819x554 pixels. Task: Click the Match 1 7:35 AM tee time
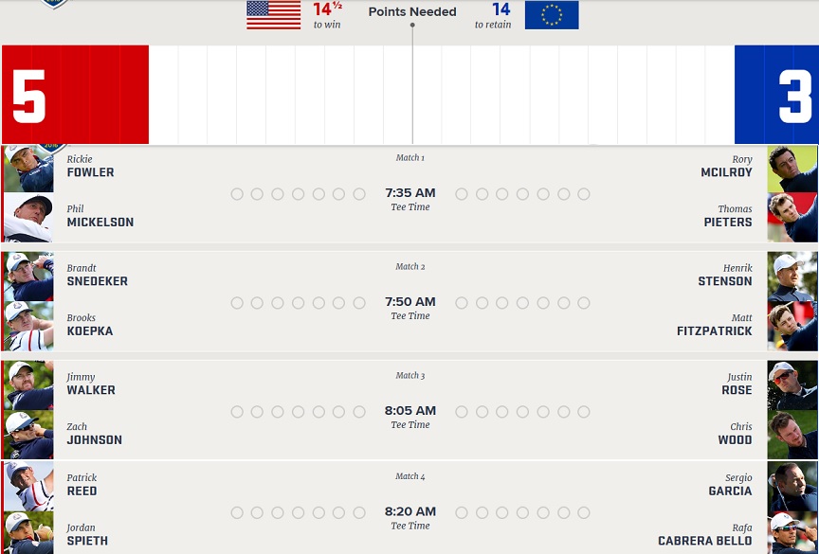410,193
